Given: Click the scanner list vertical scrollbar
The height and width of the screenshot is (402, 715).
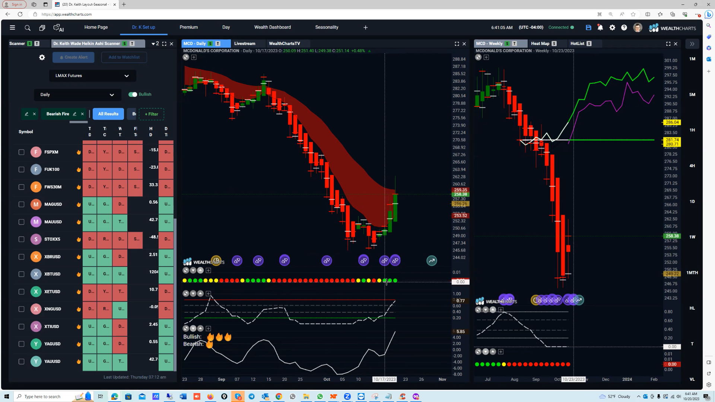Looking at the screenshot, I should pyautogui.click(x=175, y=294).
